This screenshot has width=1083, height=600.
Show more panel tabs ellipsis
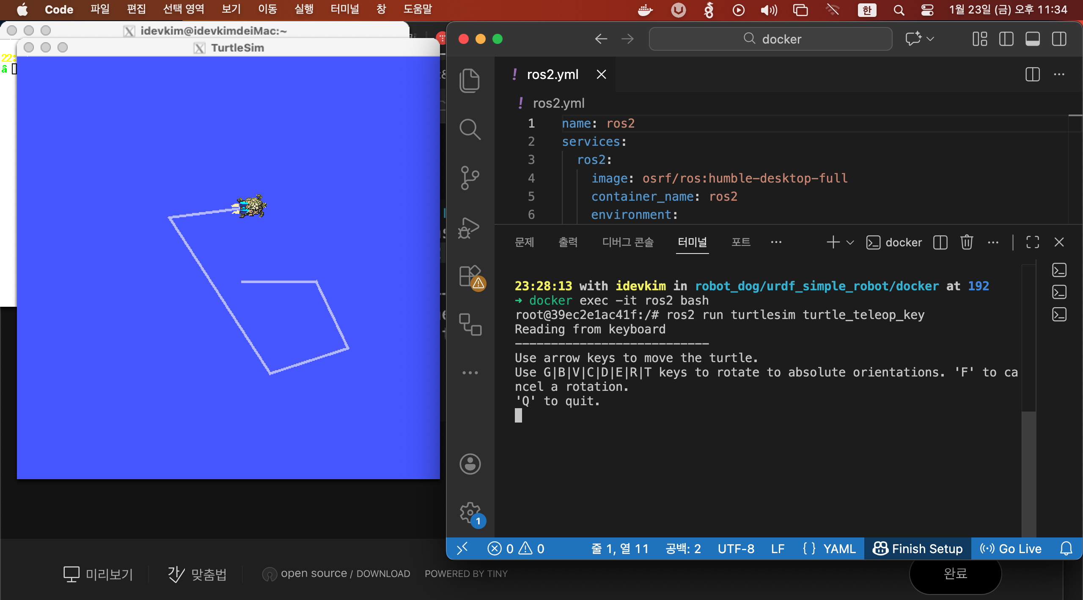point(776,242)
